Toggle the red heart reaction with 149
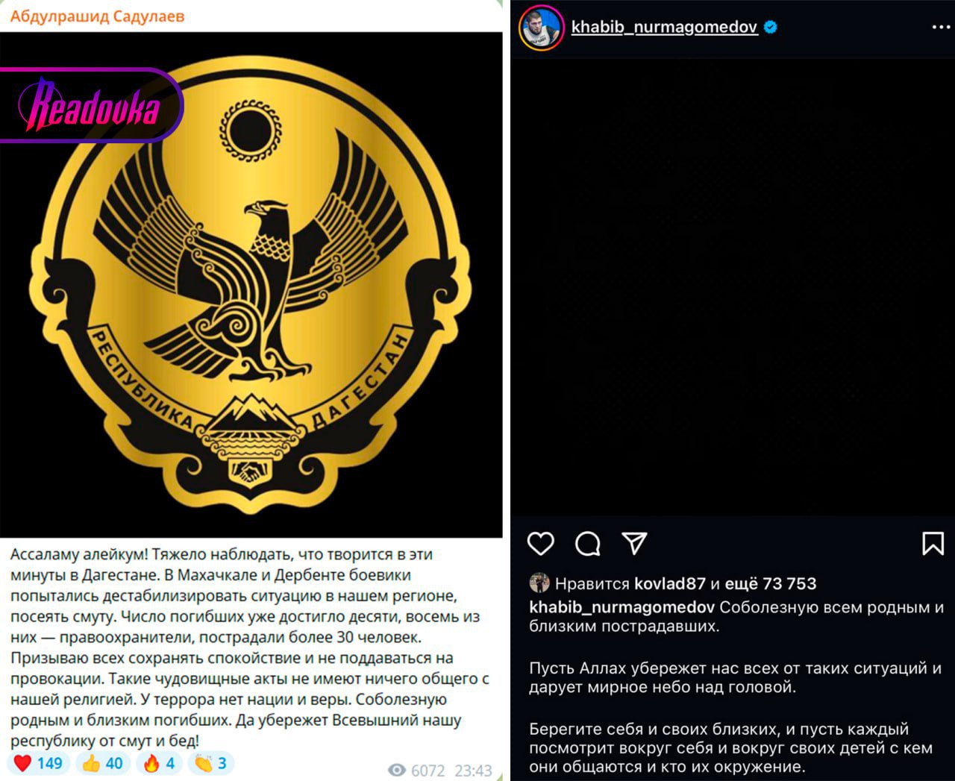This screenshot has height=781, width=955. pyautogui.click(x=39, y=763)
